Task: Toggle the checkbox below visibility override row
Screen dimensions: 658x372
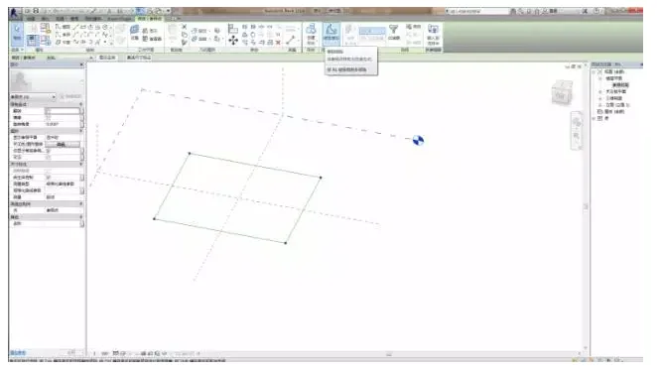Action: (48, 158)
